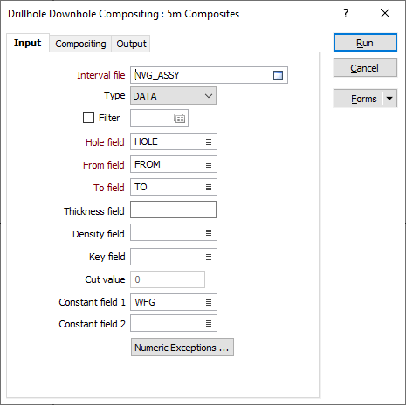The width and height of the screenshot is (406, 406).
Task: Switch to the Output tab
Action: (131, 44)
